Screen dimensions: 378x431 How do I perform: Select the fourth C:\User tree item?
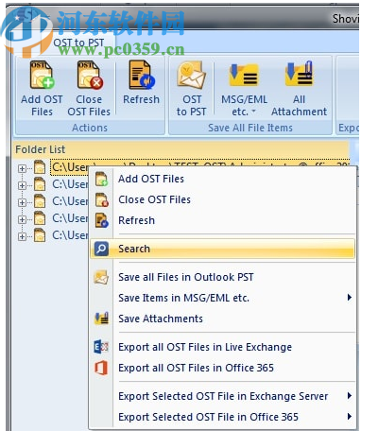point(70,218)
